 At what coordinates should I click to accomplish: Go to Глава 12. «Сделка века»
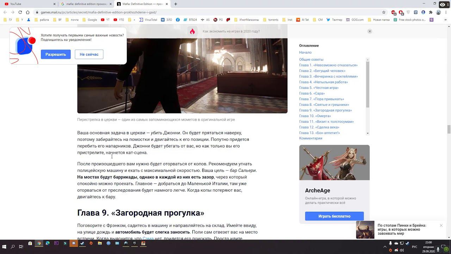click(319, 127)
